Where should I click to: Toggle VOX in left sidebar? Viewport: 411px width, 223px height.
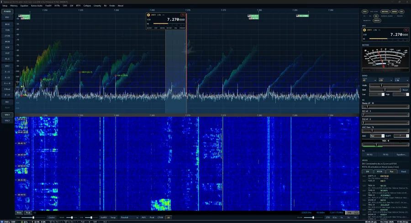7,47
